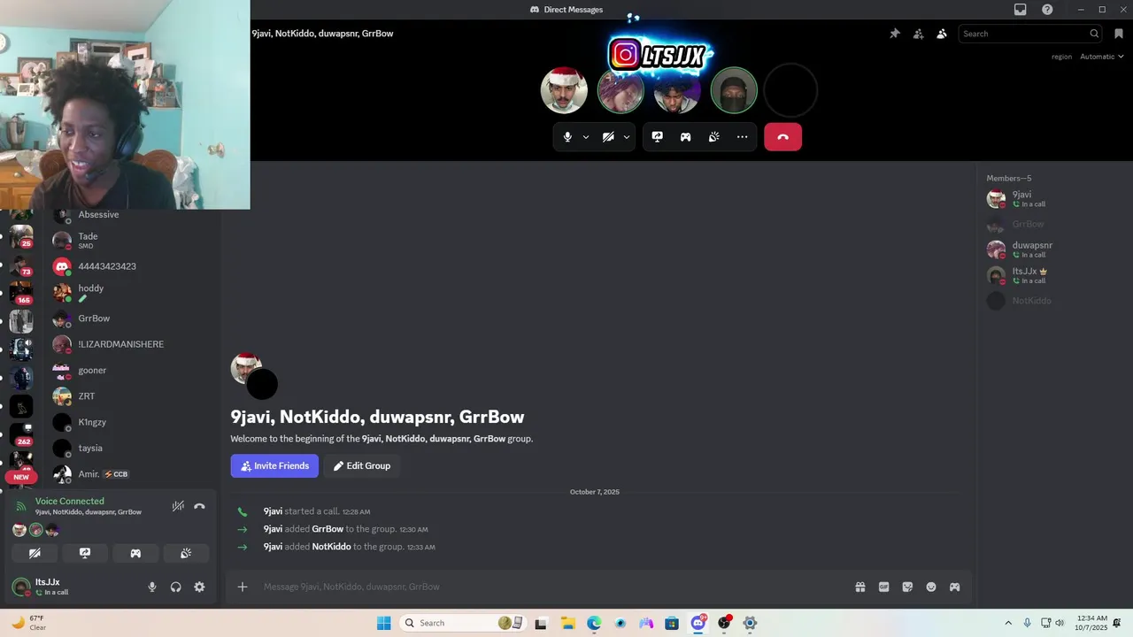The height and width of the screenshot is (637, 1133).
Task: Click the Edit Group button
Action: coord(362,466)
